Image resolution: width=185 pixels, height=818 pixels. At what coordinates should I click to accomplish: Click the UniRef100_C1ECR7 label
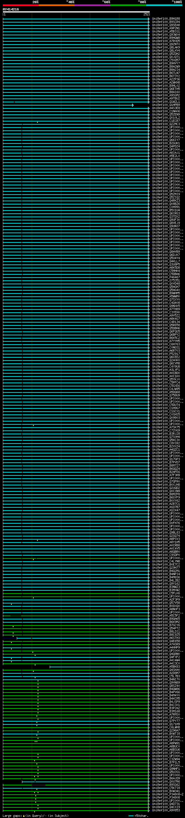click(166, 121)
